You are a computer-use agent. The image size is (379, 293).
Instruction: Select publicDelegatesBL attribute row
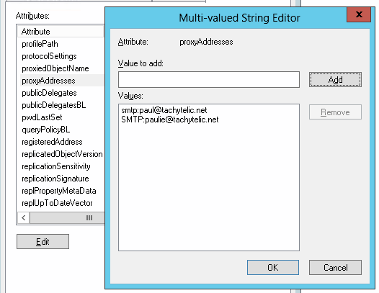pyautogui.click(x=61, y=105)
